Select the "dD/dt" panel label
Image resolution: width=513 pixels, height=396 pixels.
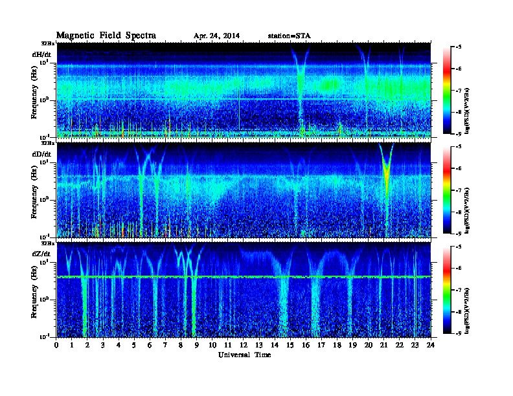[42, 154]
